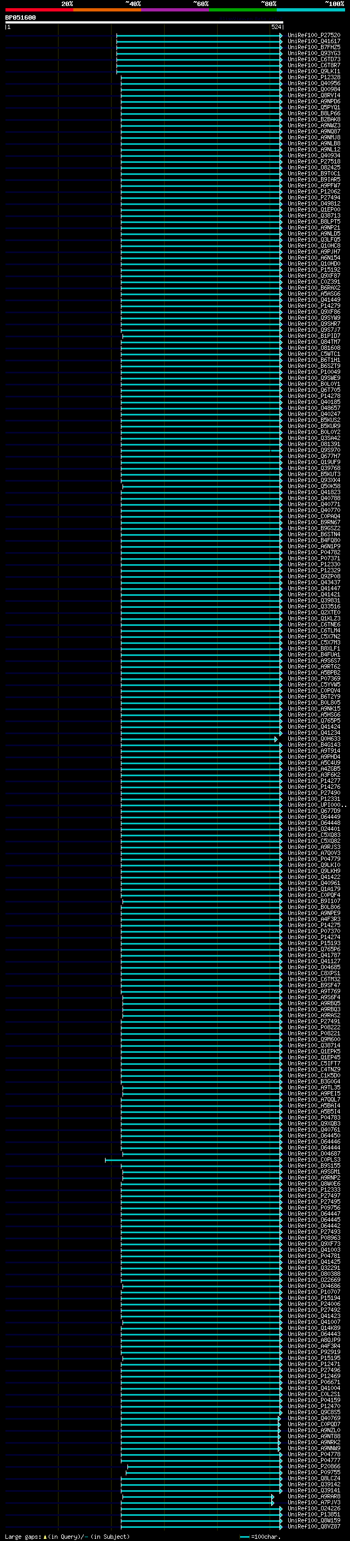
Task: Select label UniRef100_A9RJS3
Action: click(x=313, y=847)
